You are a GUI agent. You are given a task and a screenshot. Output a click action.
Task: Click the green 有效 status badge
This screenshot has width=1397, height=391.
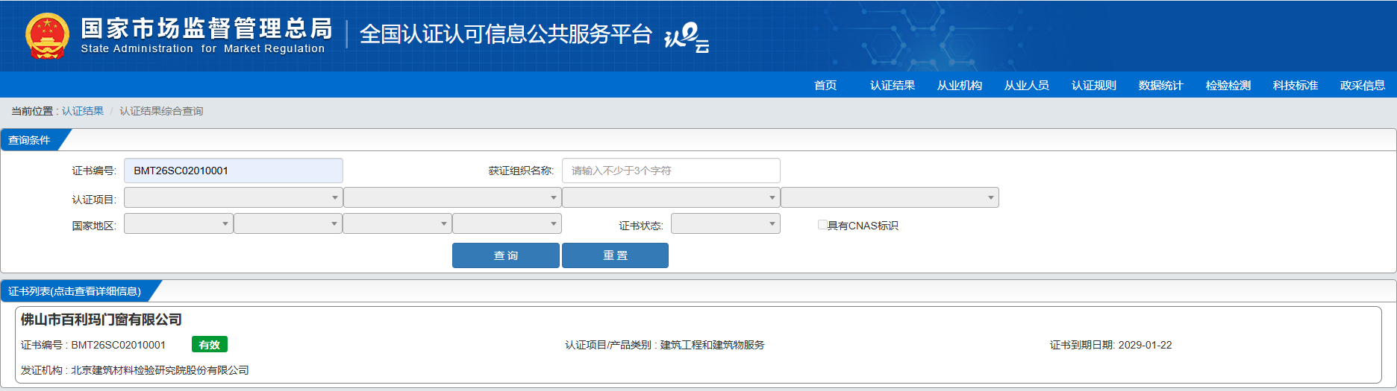point(209,345)
